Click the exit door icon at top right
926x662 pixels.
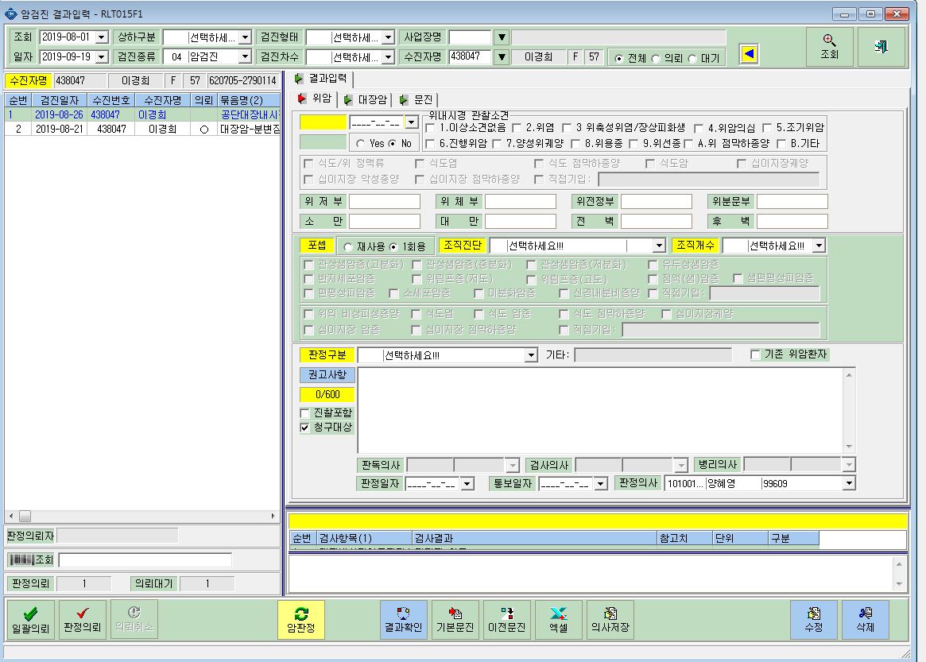(x=881, y=46)
